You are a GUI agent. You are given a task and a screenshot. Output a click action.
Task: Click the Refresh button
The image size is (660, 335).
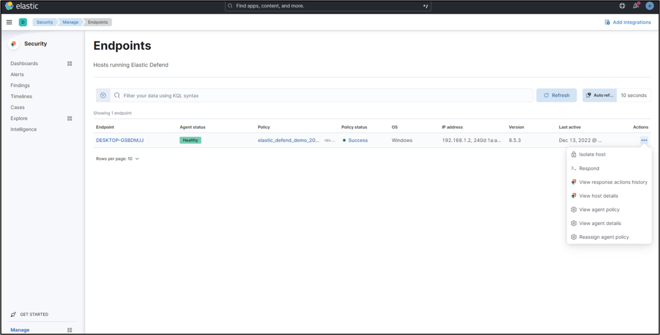556,95
